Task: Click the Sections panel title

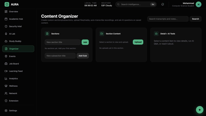Action: pyautogui.click(x=55, y=34)
